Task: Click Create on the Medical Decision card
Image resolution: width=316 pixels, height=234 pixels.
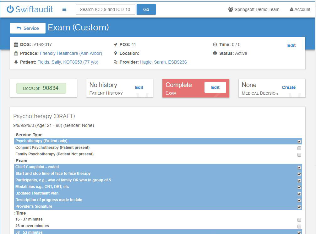Action: (288, 87)
